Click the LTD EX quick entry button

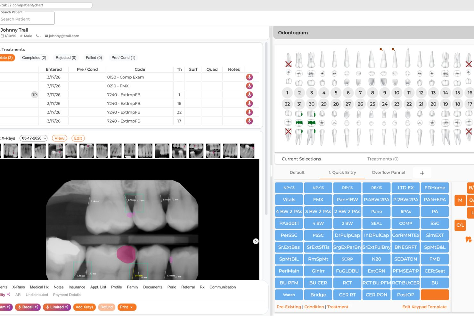[405, 188]
